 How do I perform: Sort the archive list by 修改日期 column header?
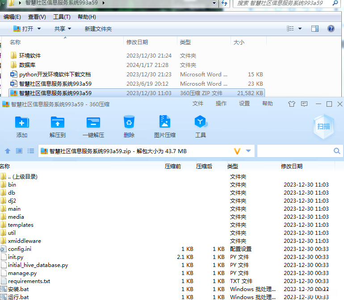coord(292,166)
